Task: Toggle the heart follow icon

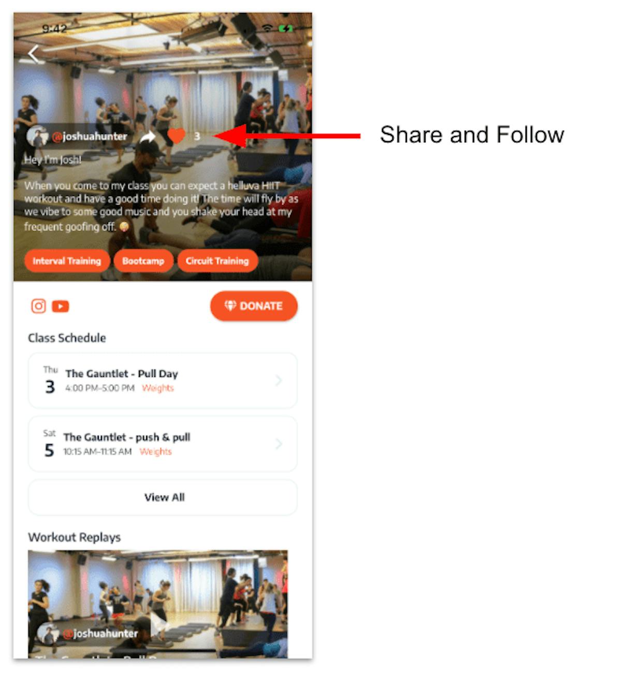Action: (176, 136)
